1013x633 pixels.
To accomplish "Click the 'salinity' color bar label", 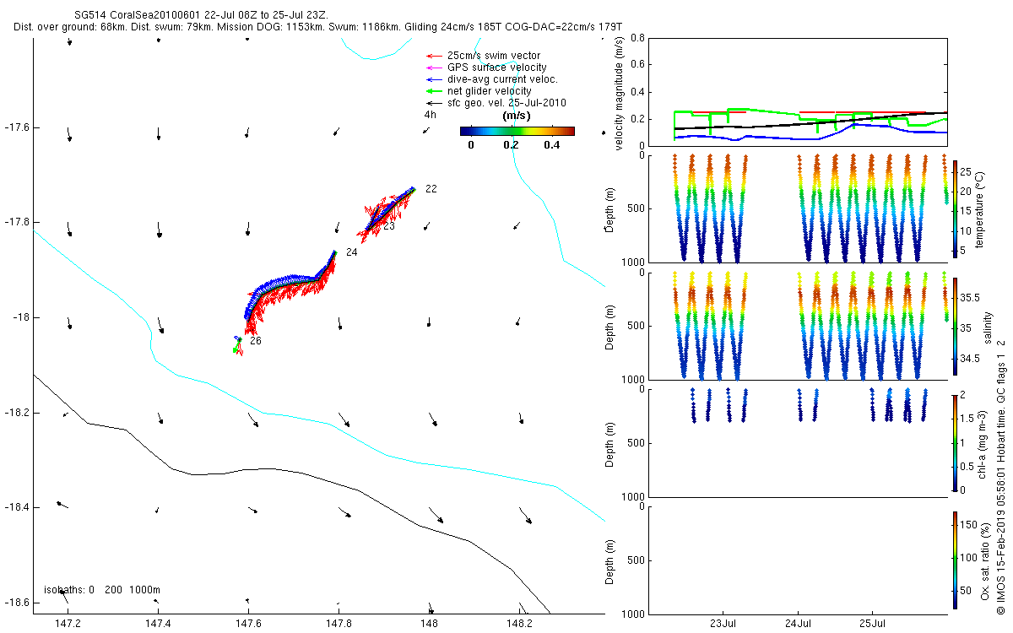I will (x=987, y=327).
